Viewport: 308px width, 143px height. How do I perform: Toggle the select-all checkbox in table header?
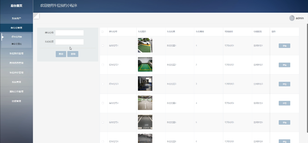click(102, 32)
